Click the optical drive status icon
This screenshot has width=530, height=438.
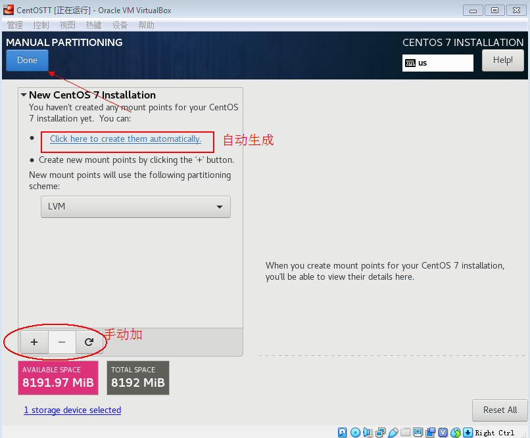tap(355, 432)
